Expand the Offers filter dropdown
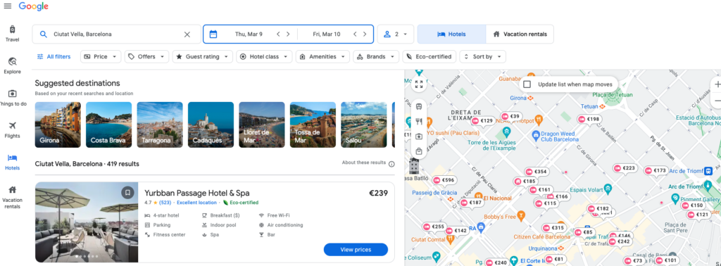Viewport: 721px width, 266px height. point(146,56)
